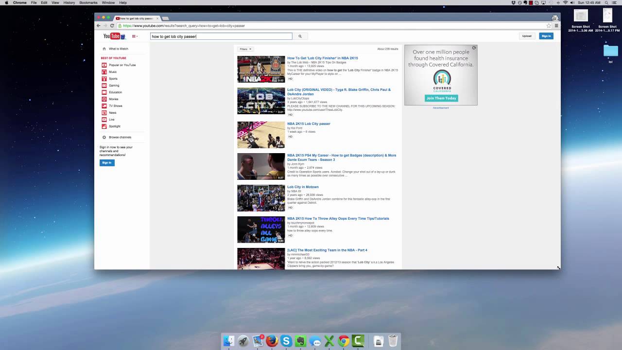Open the History menu
Screen dimensions: 622x350
click(x=69, y=3)
